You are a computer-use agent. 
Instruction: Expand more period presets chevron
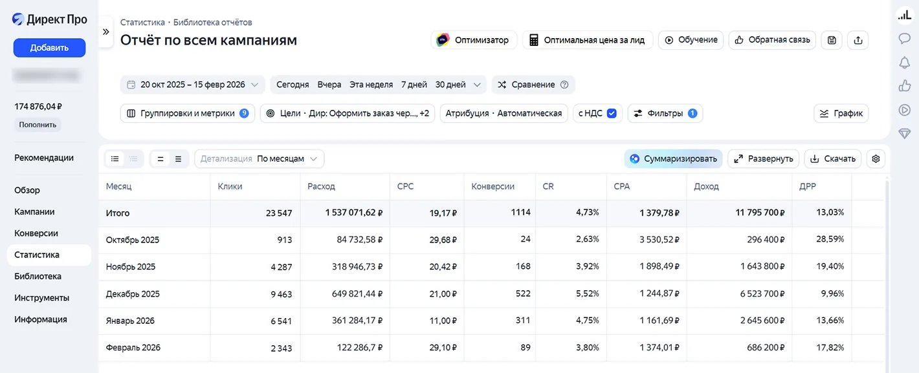[x=478, y=85]
